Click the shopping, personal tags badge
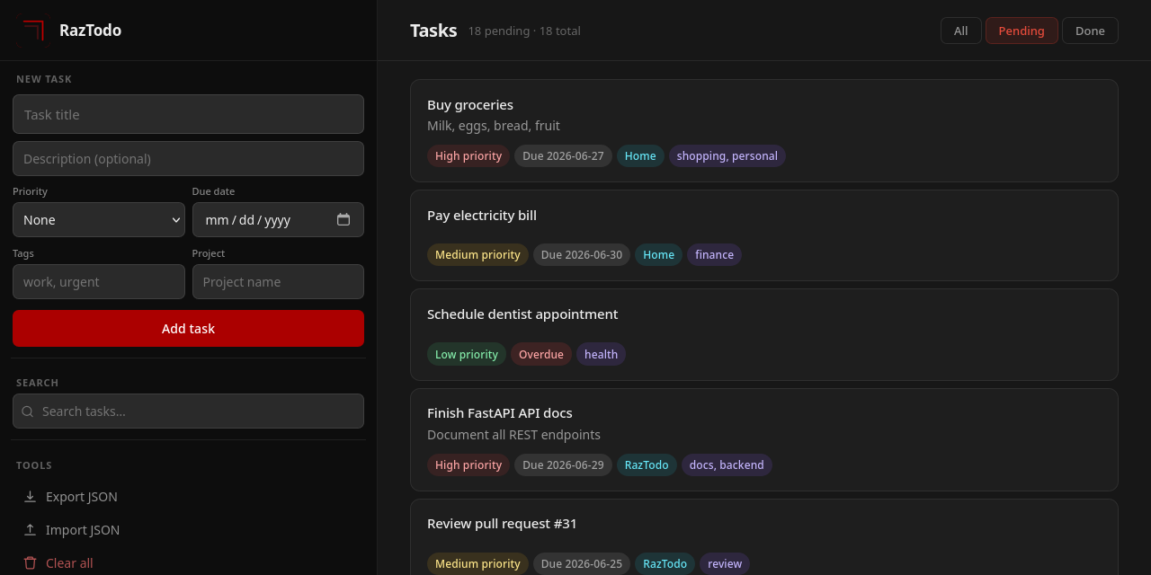 tap(727, 156)
